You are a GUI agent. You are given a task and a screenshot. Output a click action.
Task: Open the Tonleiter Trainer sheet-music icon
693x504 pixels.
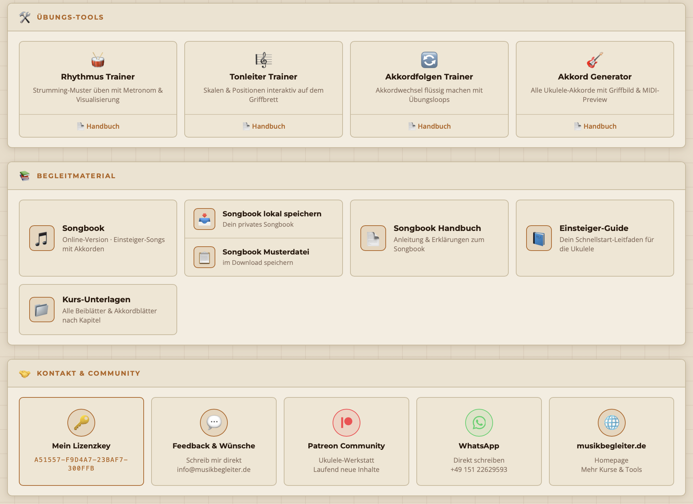click(263, 60)
